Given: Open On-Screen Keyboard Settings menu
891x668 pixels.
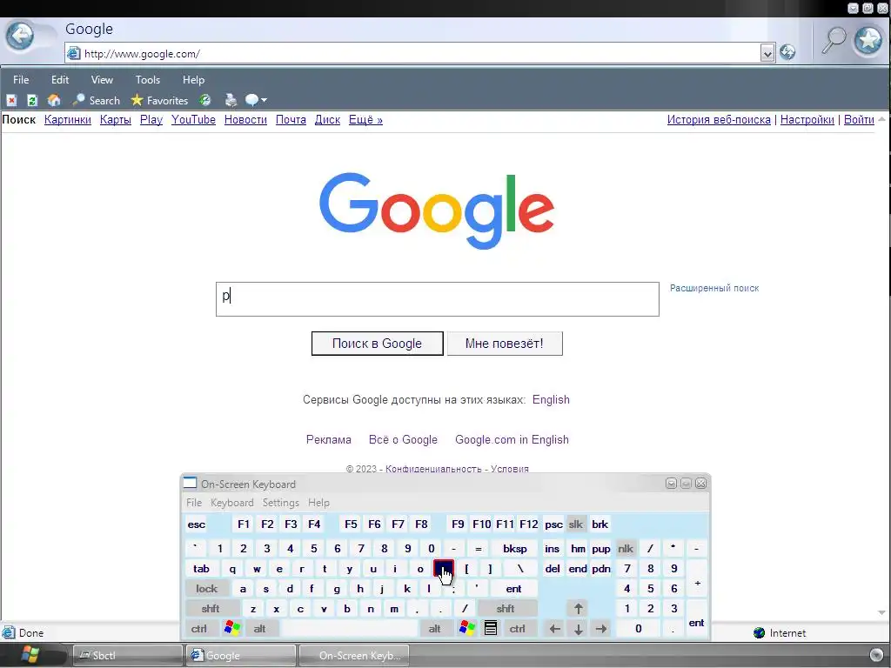Looking at the screenshot, I should pyautogui.click(x=281, y=503).
